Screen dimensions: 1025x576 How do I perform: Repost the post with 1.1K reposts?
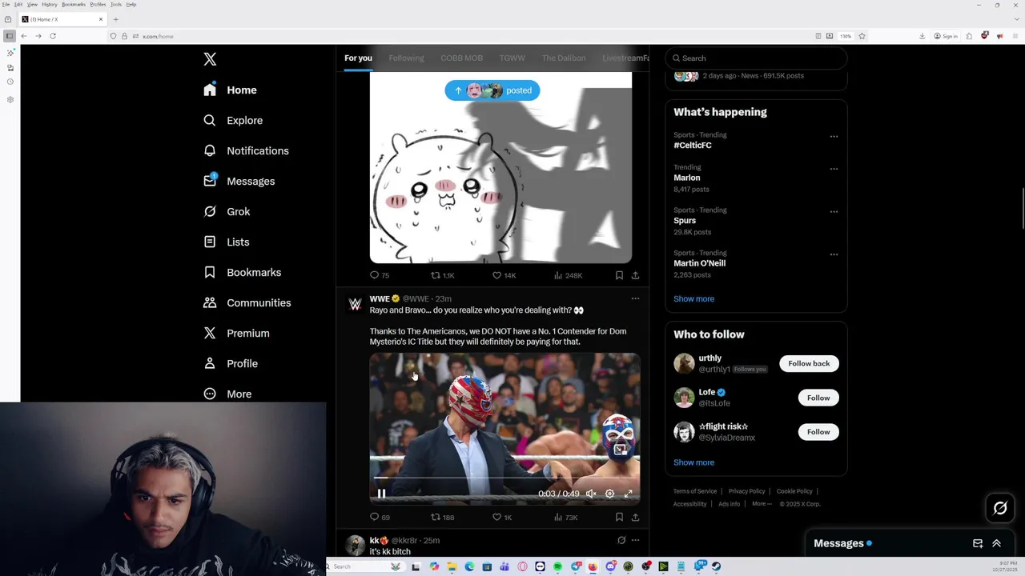pyautogui.click(x=442, y=275)
